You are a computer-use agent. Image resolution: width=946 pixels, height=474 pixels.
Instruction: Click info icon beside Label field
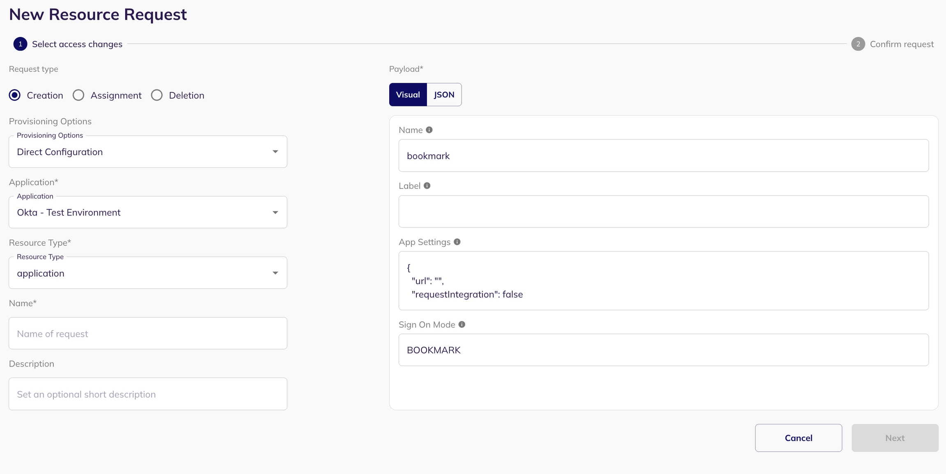tap(427, 186)
